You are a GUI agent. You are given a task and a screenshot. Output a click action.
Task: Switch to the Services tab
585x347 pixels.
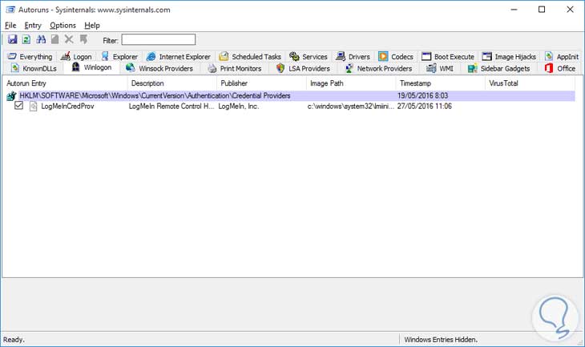(x=309, y=56)
